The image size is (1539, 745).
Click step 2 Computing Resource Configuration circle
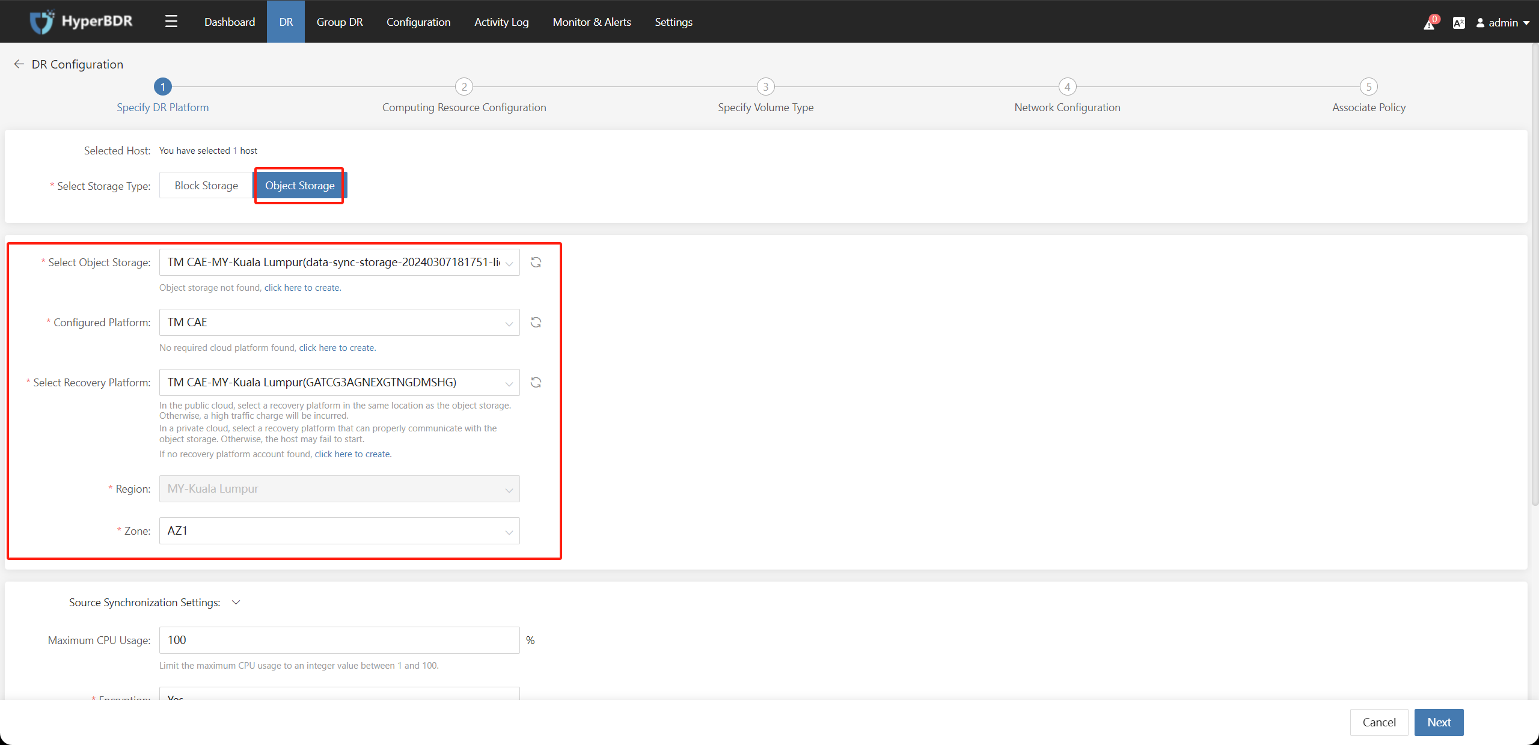point(464,87)
